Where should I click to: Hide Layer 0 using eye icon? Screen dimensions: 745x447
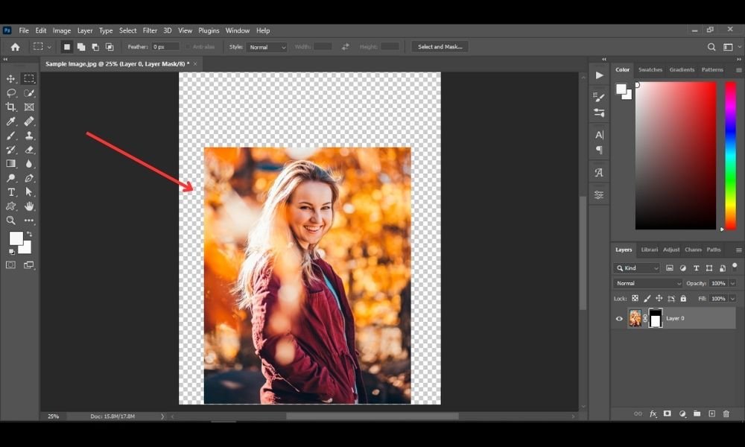pos(619,319)
